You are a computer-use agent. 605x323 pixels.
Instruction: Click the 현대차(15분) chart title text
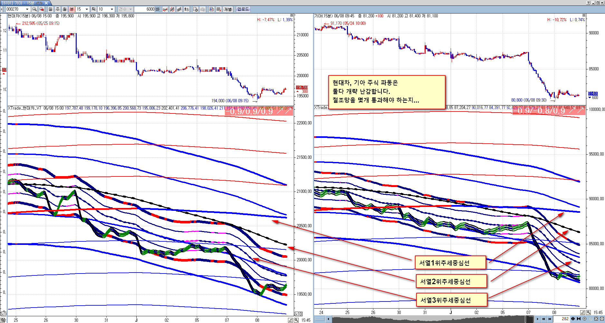19,16
